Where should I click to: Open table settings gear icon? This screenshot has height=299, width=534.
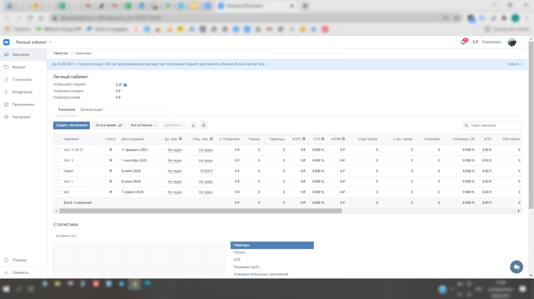click(204, 125)
